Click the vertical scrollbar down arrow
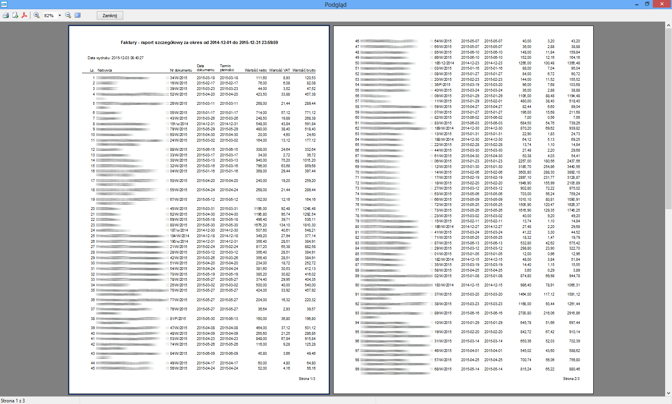 point(668,393)
